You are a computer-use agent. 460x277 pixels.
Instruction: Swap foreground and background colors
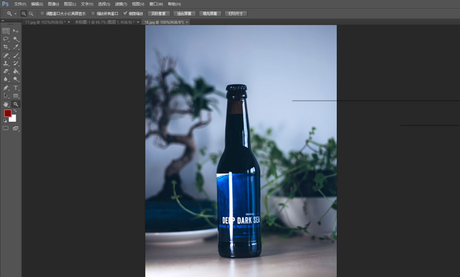coord(15,111)
